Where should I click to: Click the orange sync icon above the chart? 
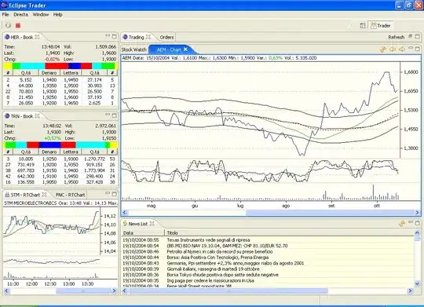coord(383,49)
